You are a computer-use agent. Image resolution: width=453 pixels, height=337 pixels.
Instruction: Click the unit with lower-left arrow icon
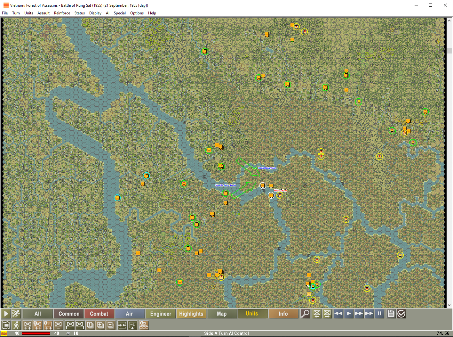[x=70, y=325]
